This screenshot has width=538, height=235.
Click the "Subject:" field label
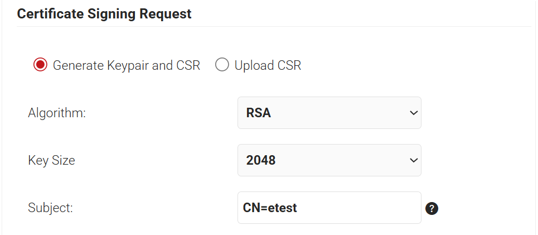tap(51, 208)
